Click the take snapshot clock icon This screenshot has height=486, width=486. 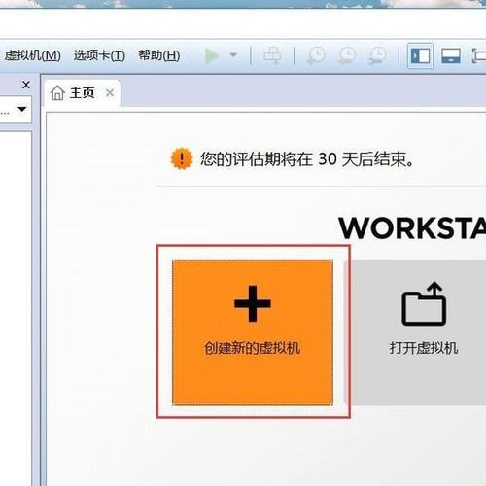pyautogui.click(x=316, y=55)
